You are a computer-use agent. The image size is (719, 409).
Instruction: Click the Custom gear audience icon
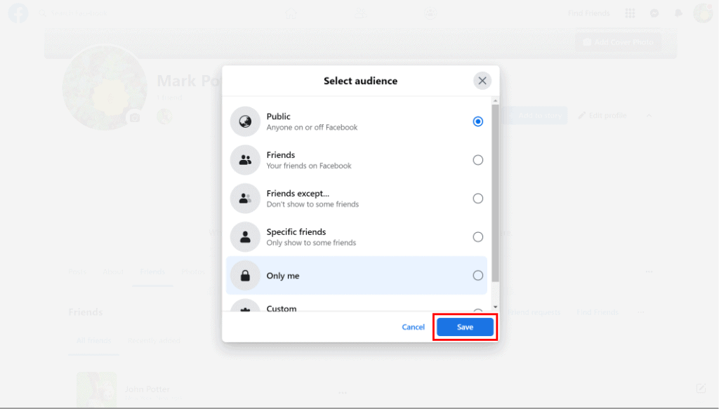[x=244, y=309]
